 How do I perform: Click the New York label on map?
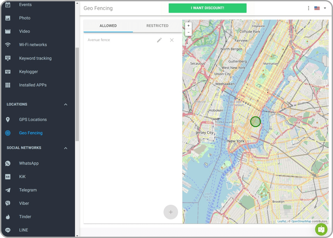236,141
